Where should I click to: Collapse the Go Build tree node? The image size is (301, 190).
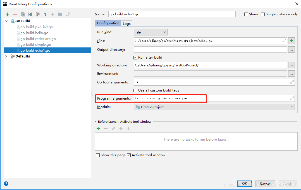click(x=6, y=21)
